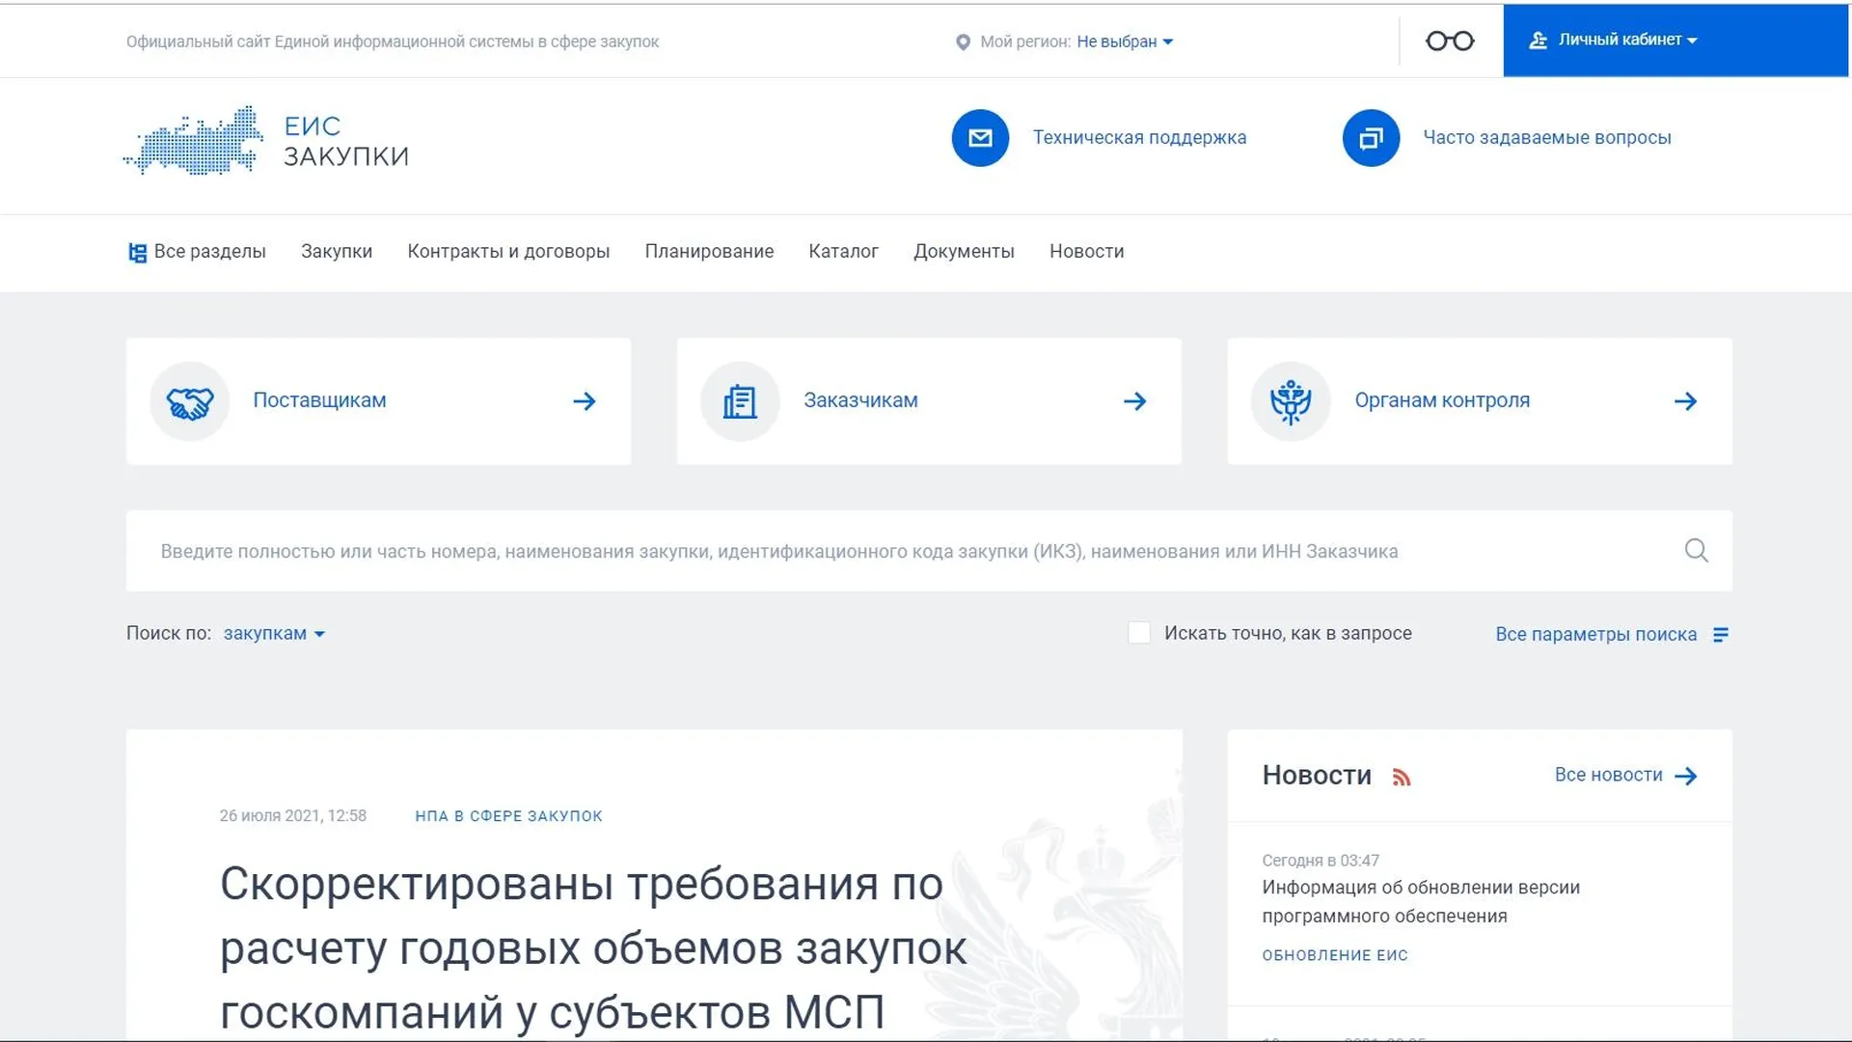Select Каталог in navigation
Screen dimensions: 1852x1042
[843, 252]
